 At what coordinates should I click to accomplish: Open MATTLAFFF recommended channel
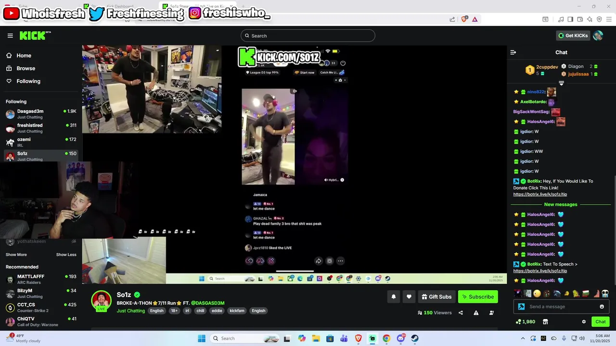click(41, 279)
